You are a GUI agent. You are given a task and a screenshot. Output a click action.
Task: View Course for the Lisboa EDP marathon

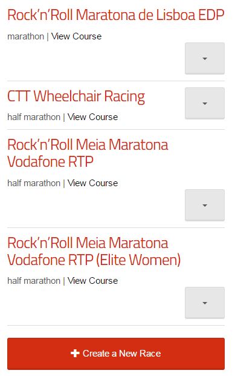77,36
